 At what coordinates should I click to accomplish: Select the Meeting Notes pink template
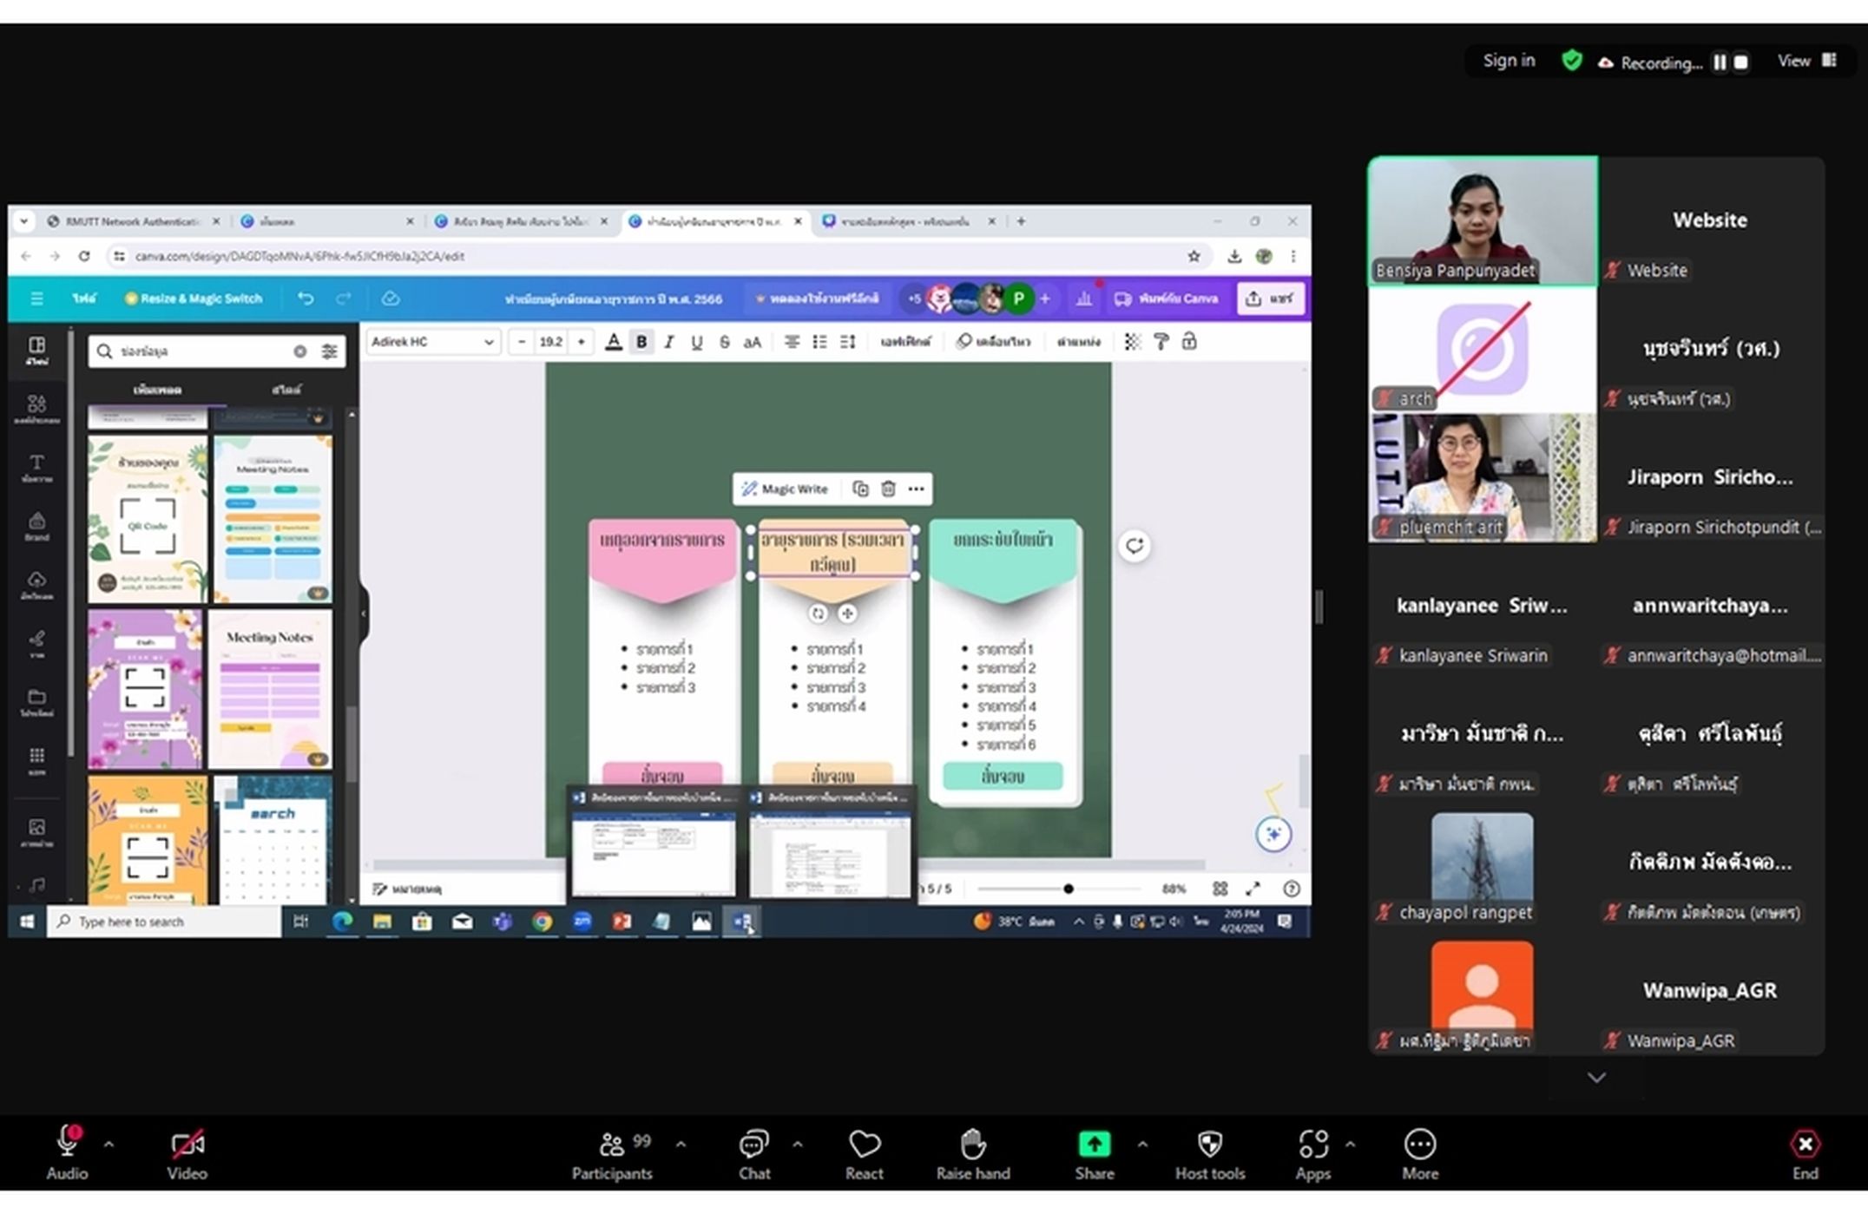[x=270, y=689]
